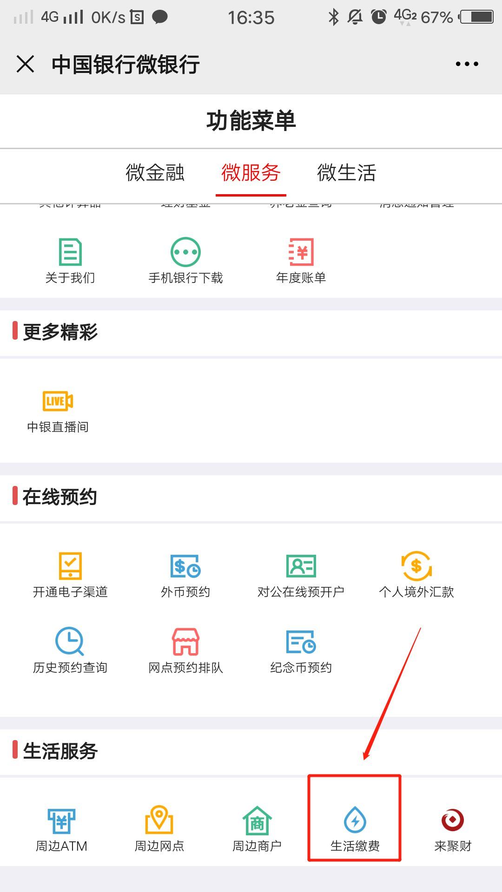Tap the 手机银行下载 chat bubble icon
502x892 pixels.
[x=185, y=252]
